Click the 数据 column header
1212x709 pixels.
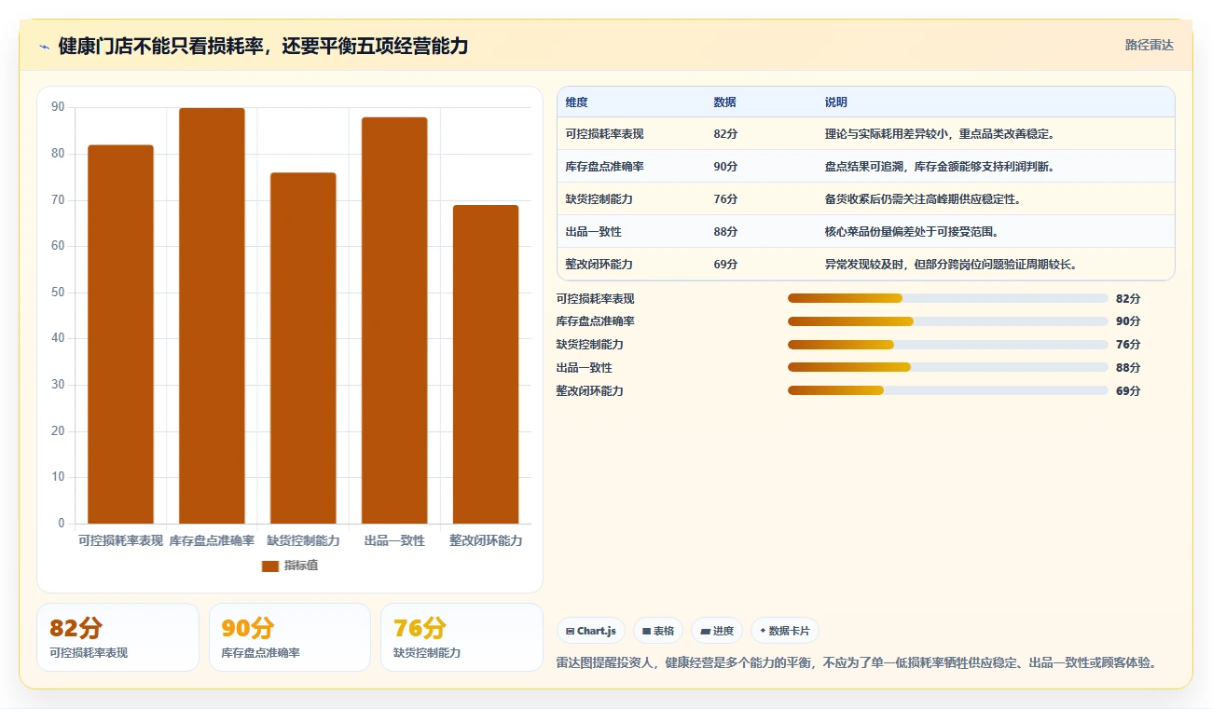tap(724, 102)
